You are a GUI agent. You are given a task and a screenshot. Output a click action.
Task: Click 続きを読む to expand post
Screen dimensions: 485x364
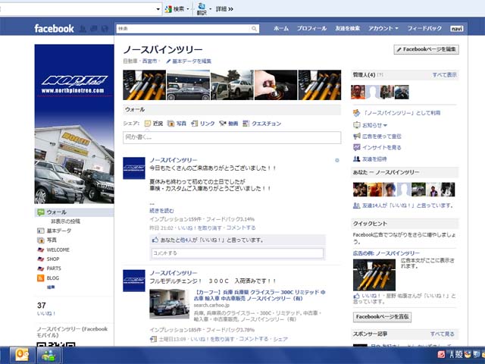[x=161, y=211]
